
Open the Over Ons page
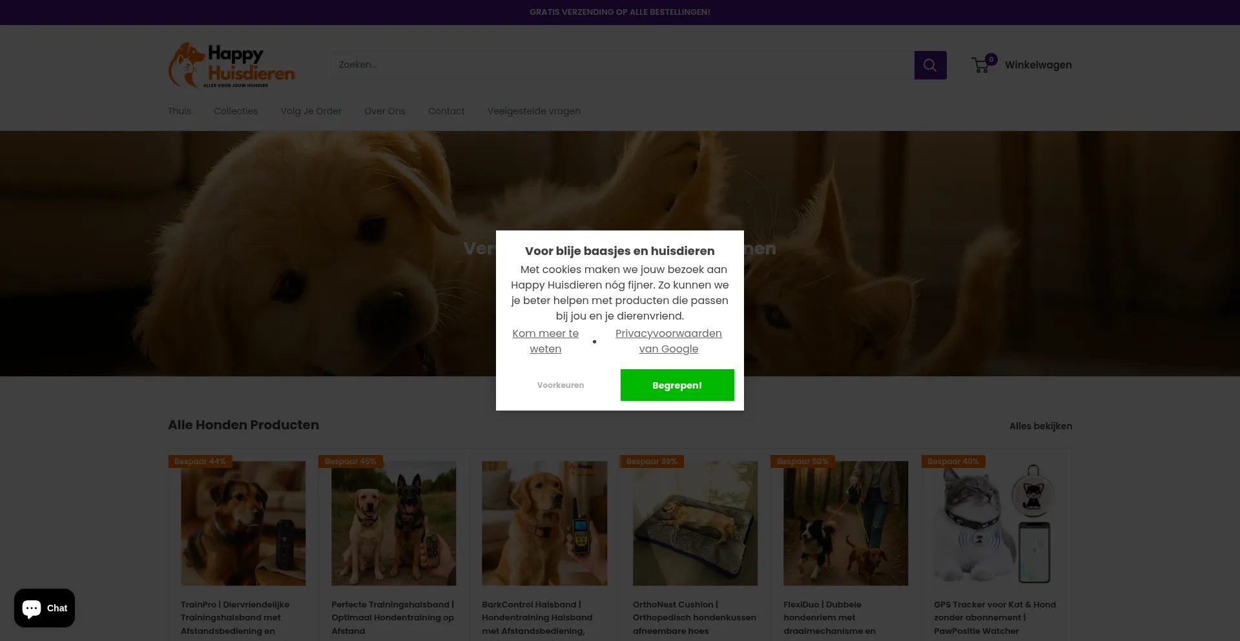click(x=384, y=111)
